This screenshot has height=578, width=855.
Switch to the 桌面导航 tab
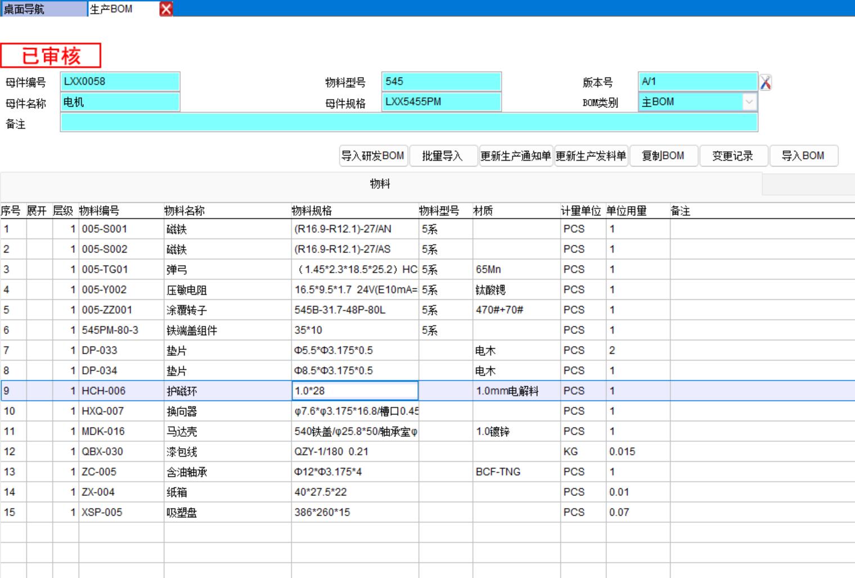point(44,8)
